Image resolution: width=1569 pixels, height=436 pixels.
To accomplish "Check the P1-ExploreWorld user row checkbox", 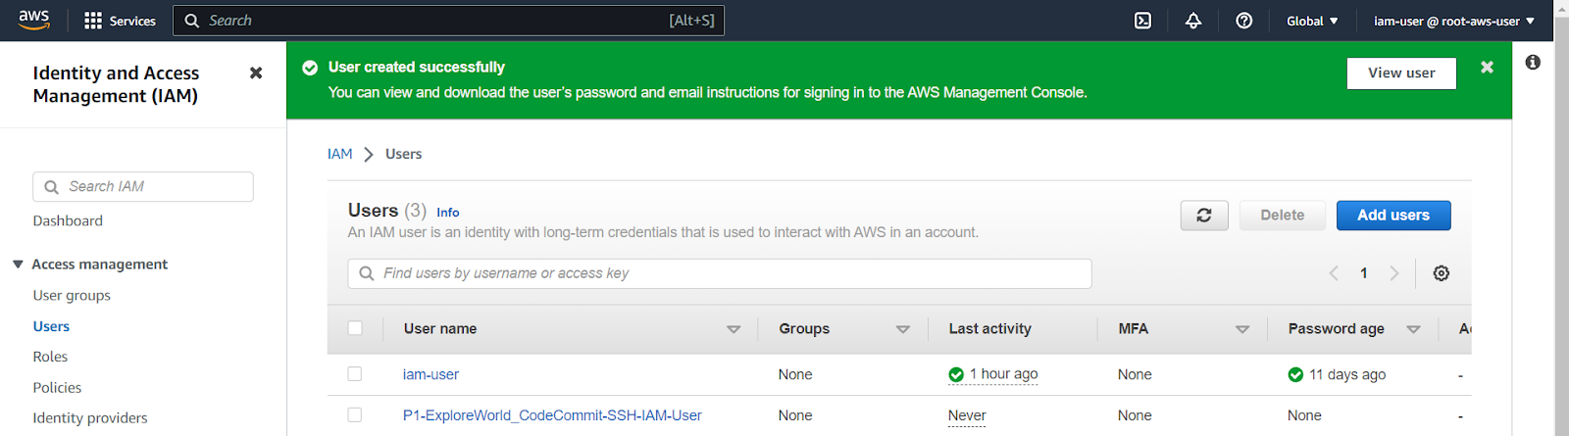I will (x=355, y=414).
